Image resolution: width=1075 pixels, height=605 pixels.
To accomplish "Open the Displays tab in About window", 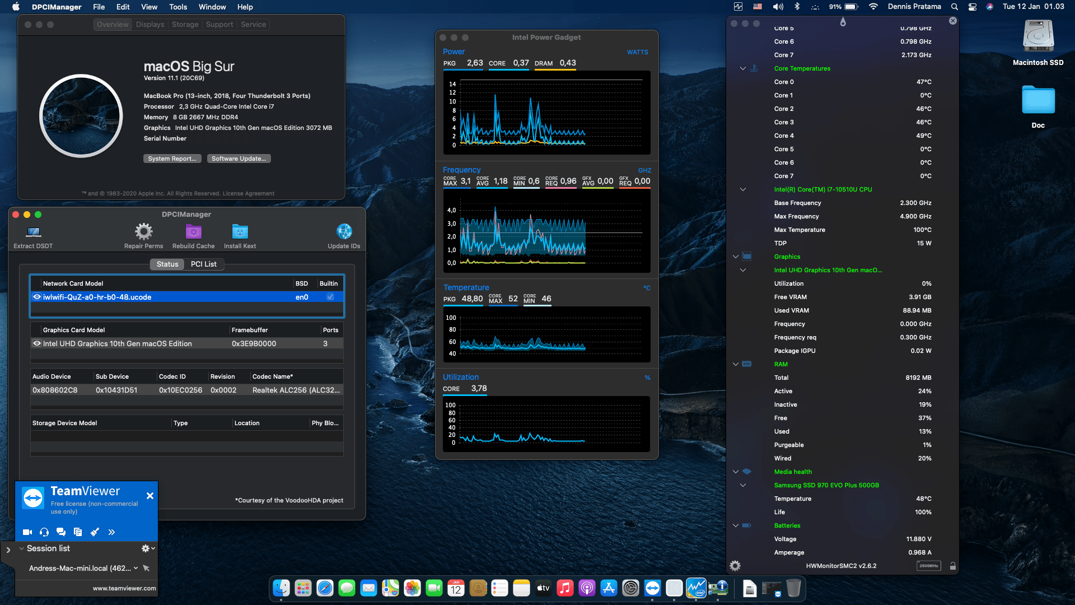I will point(149,24).
